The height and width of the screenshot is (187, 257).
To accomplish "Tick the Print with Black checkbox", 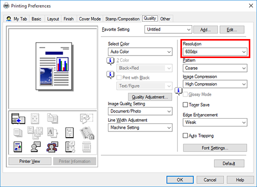I will tap(119, 78).
